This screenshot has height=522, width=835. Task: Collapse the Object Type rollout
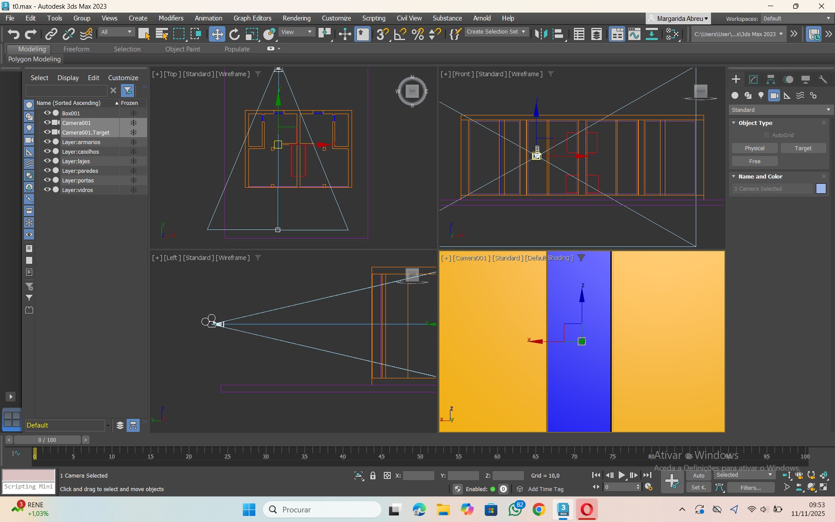[x=734, y=123]
